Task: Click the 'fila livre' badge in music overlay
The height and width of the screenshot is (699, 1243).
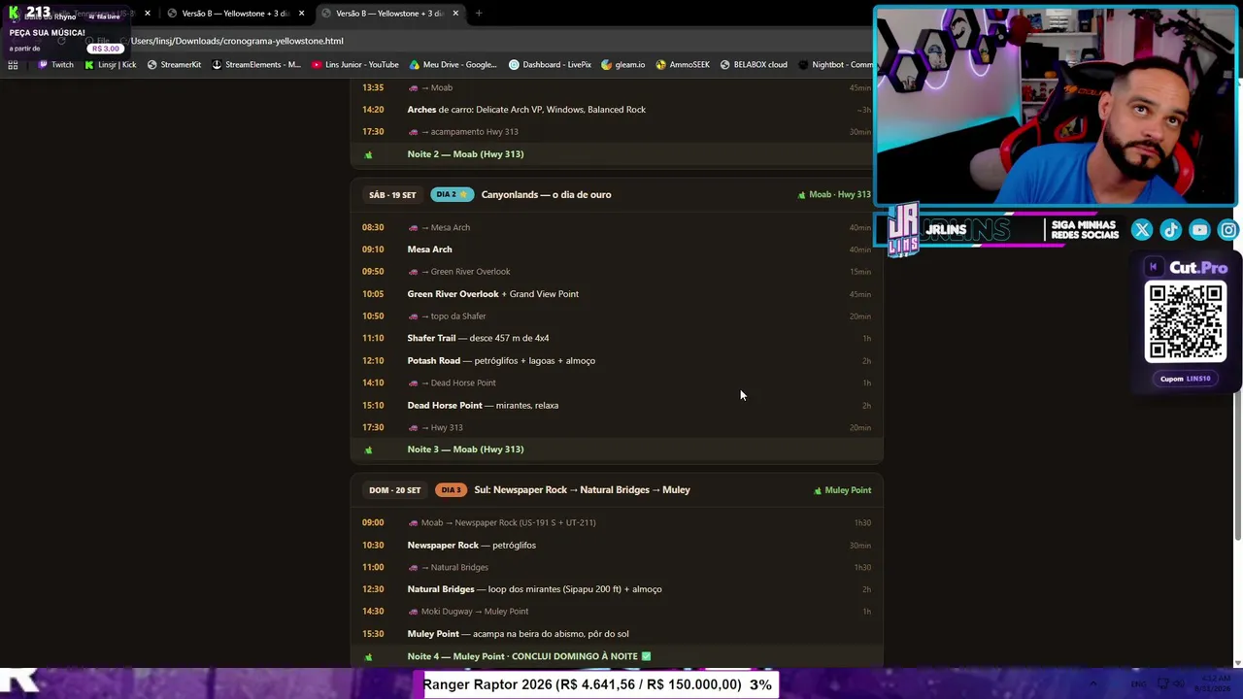Action: 107,17
